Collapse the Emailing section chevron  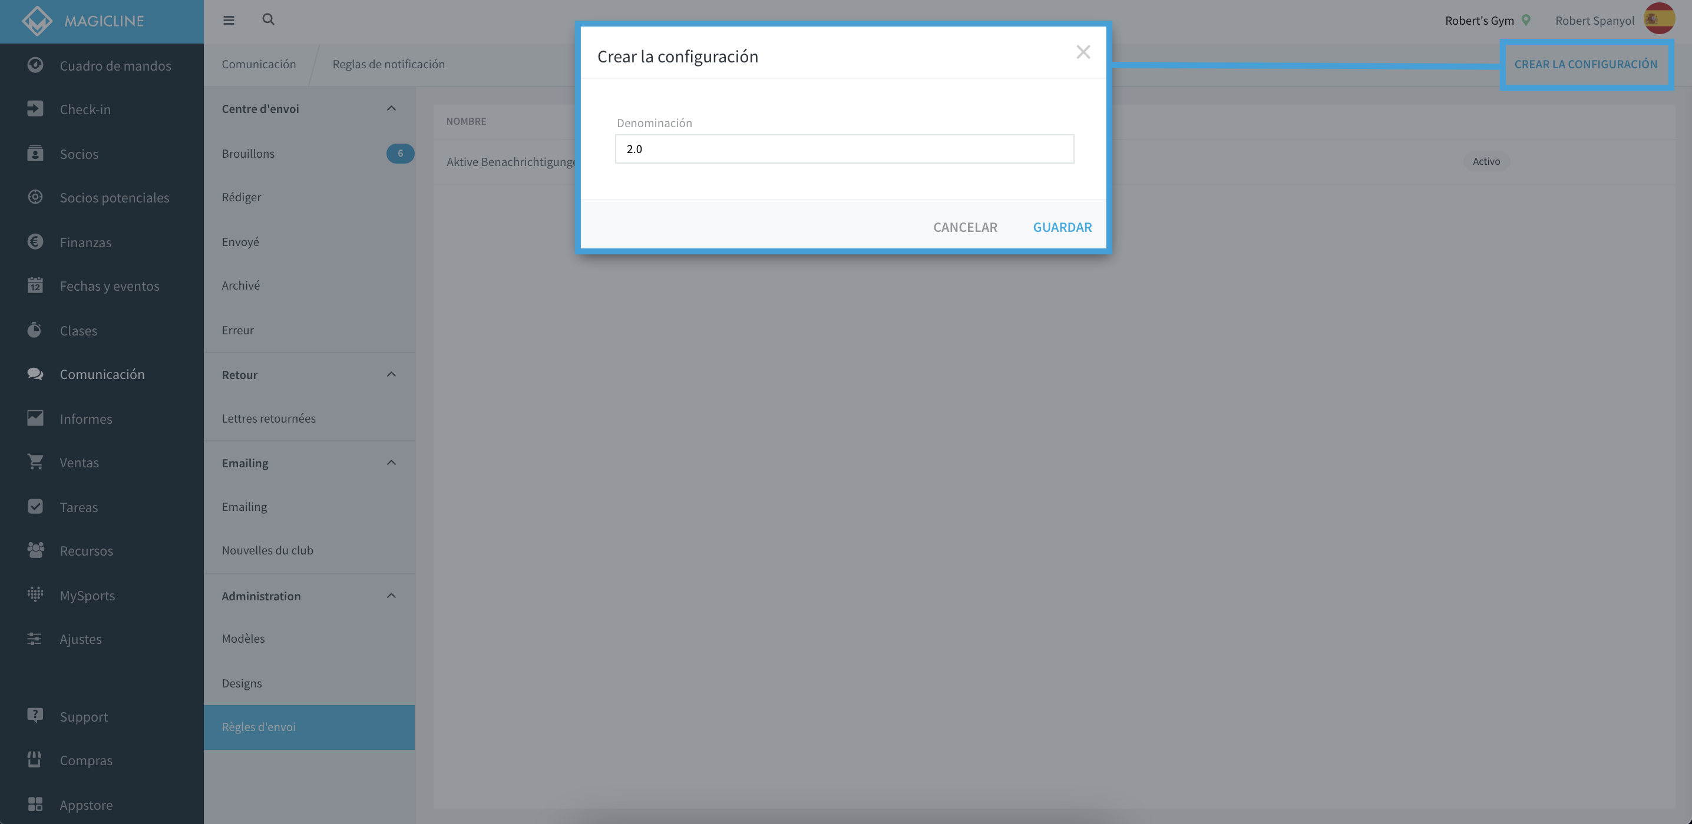[391, 463]
